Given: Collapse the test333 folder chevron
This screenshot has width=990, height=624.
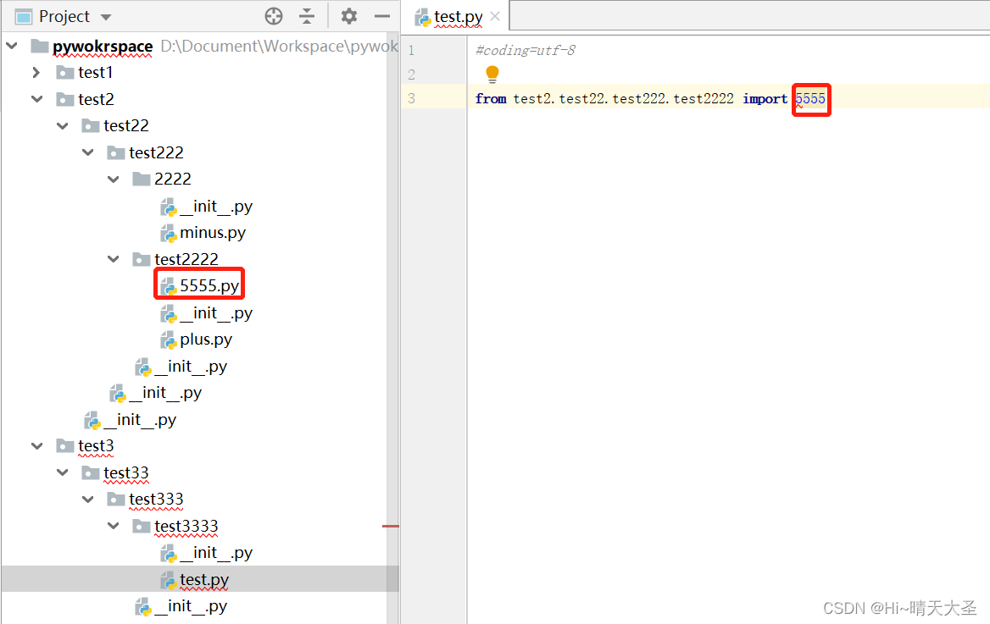Looking at the screenshot, I should 88,499.
